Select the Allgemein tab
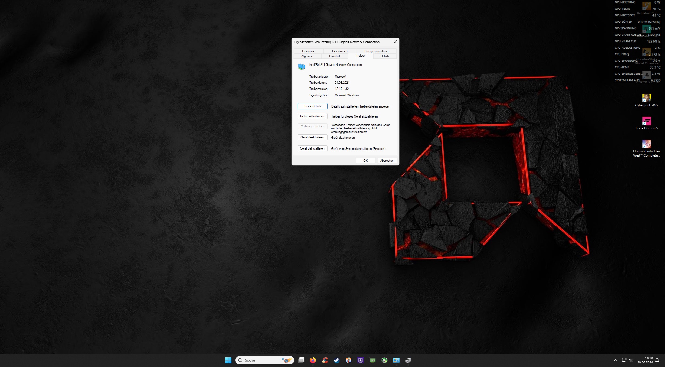The height and width of the screenshot is (390, 693). coord(307,56)
